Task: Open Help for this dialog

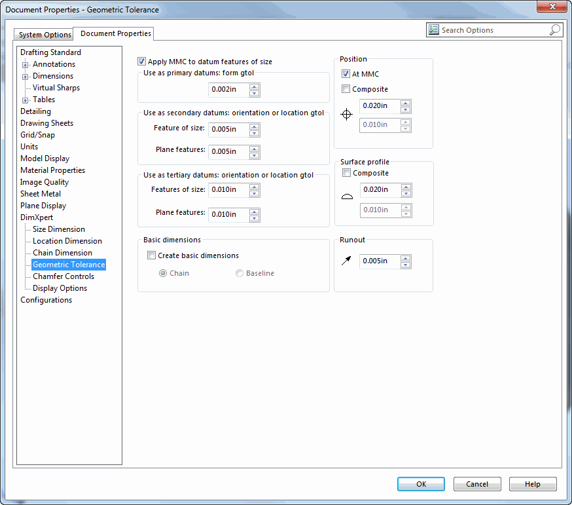Action: click(533, 484)
